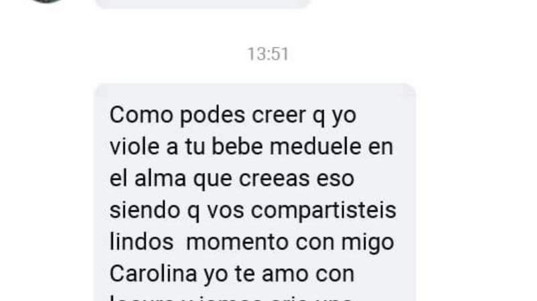Click the word 'lindos' in the message
This screenshot has height=301, width=537.
pos(142,242)
